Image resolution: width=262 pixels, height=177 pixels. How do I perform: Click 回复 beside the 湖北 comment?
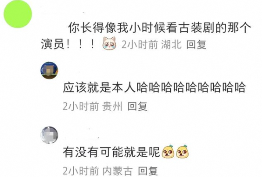point(196,45)
